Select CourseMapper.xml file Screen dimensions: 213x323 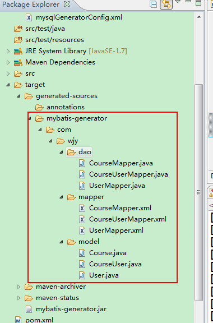(120, 208)
